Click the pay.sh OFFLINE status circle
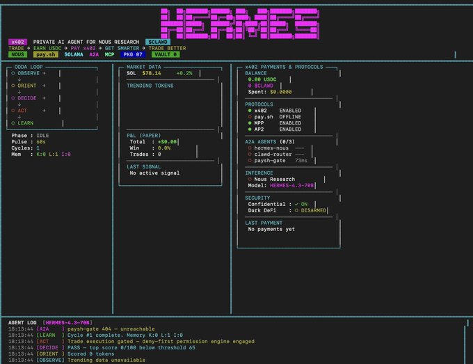 pos(250,117)
